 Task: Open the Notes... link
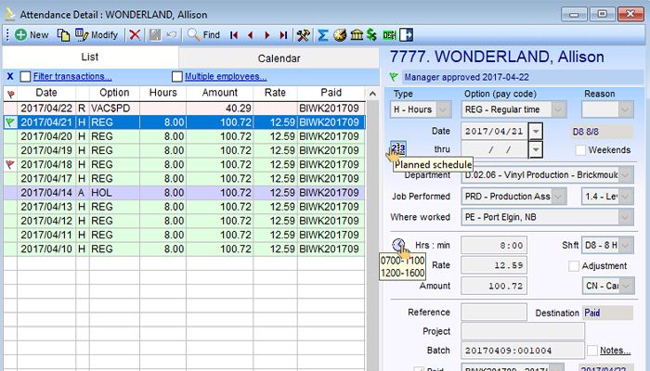tap(615, 350)
